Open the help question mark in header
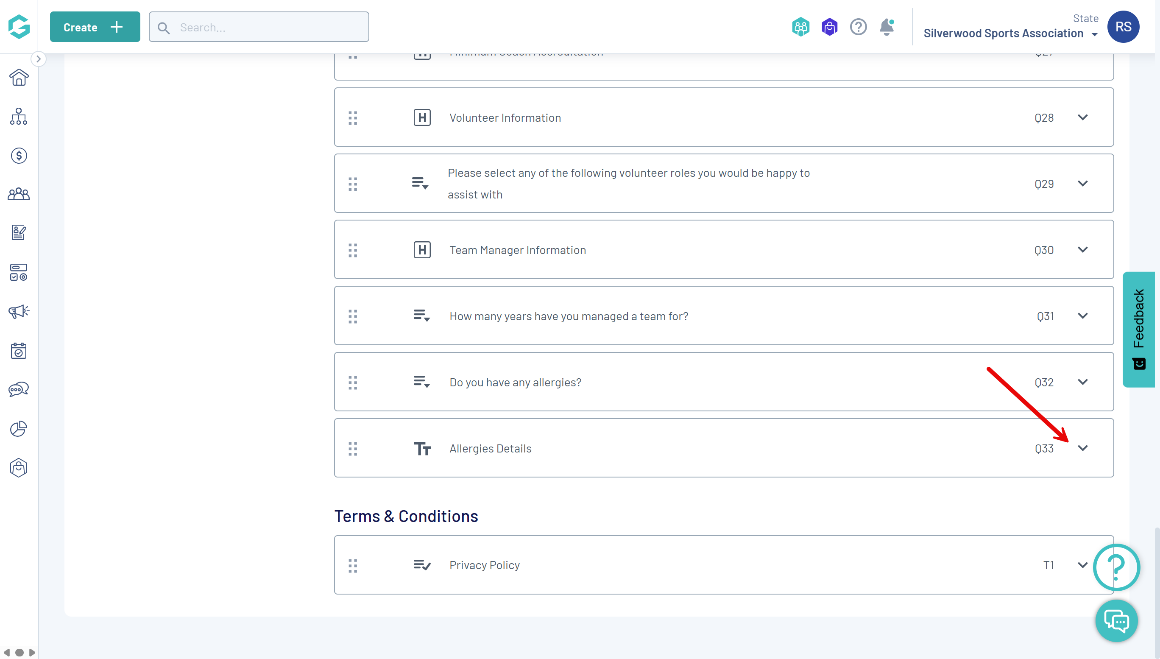 858,27
